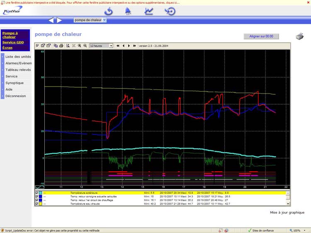
Task: Open the graph chart icon in header
Action: [x=149, y=11]
